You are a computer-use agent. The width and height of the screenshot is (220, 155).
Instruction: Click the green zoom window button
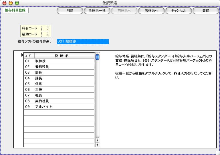point(17,3)
